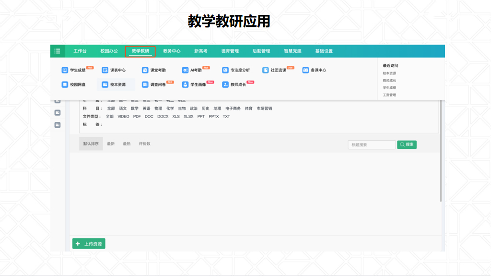Click the 标题搜索 input field

372,144
